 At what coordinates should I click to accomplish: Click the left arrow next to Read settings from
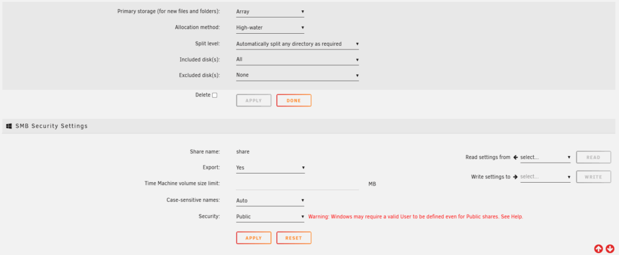click(515, 157)
